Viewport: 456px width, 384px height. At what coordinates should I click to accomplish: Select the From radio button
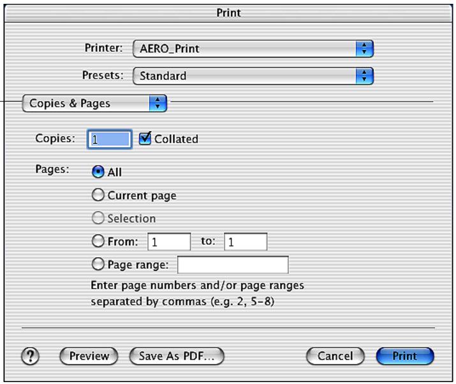98,242
